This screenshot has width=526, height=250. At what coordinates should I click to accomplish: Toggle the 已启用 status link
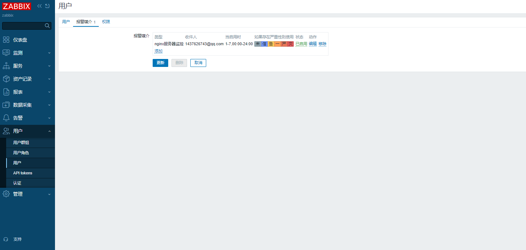301,44
